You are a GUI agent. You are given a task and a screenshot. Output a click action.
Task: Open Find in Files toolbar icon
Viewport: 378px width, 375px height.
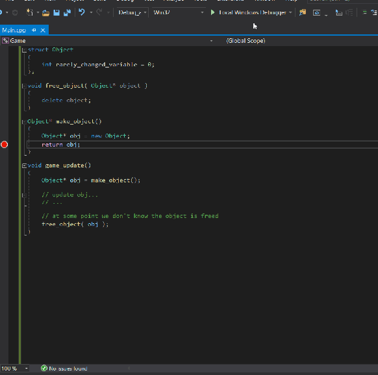click(303, 12)
